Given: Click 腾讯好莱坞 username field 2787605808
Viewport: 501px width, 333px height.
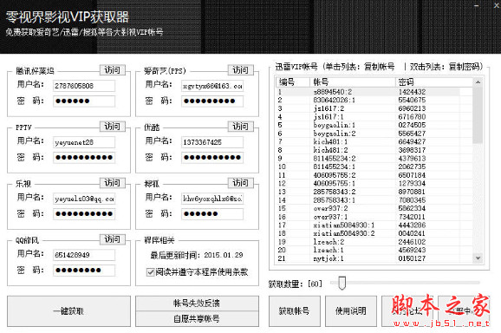Looking at the screenshot, I should click(84, 86).
